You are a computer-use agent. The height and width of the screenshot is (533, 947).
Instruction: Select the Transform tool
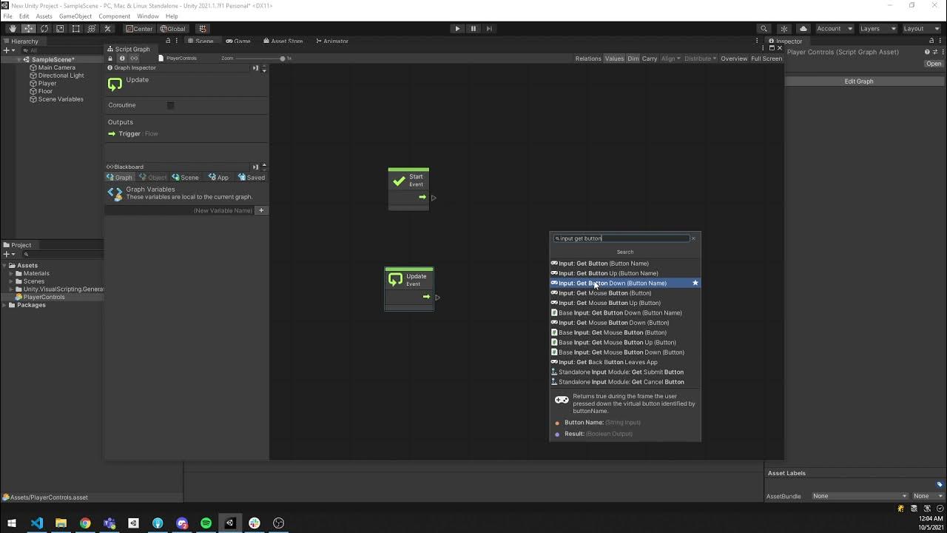pos(92,28)
